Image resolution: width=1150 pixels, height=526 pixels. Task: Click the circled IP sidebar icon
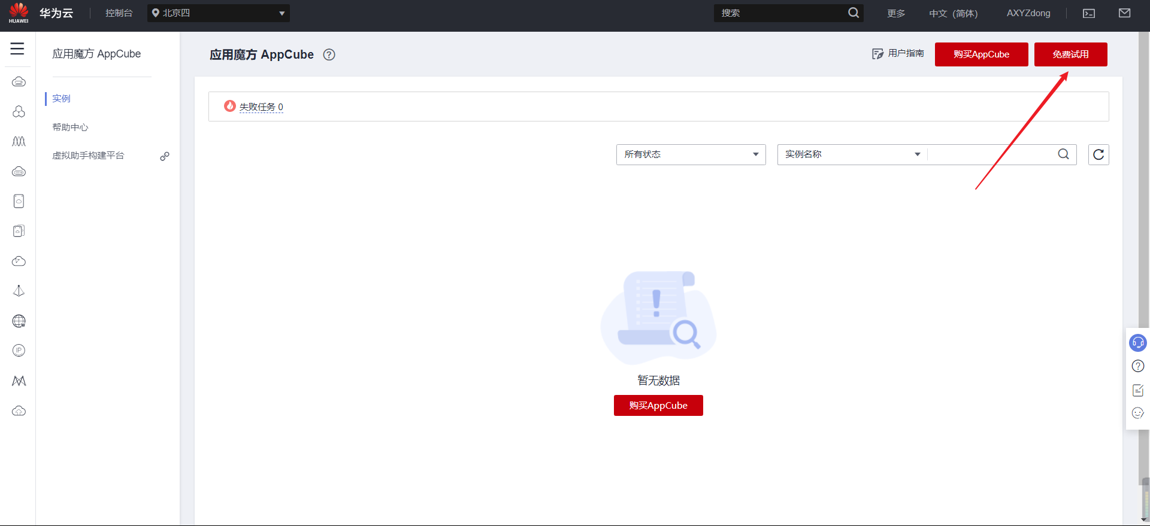pyautogui.click(x=19, y=351)
